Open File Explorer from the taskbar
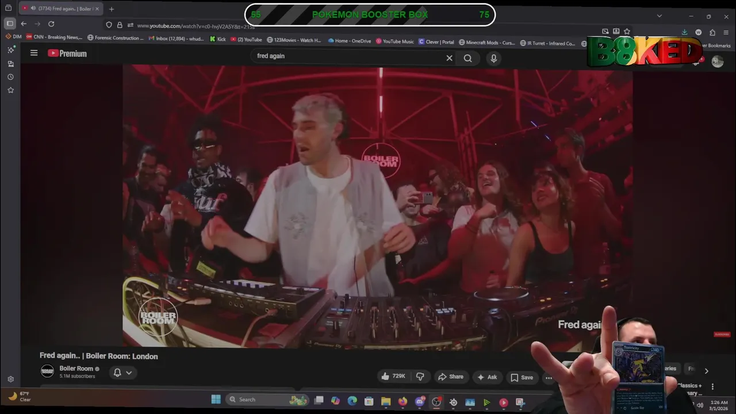This screenshot has width=736, height=414. 386,401
